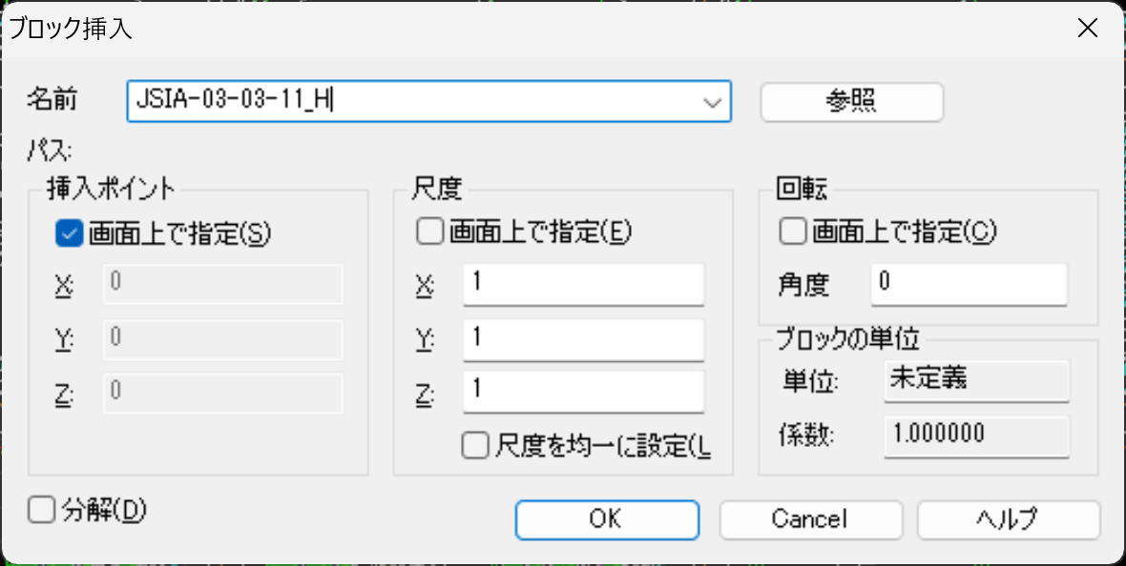Enable 画面上で指定(E) for scale

(431, 232)
